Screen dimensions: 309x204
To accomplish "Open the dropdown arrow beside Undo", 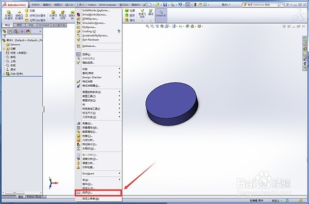I will click(x=184, y=5).
